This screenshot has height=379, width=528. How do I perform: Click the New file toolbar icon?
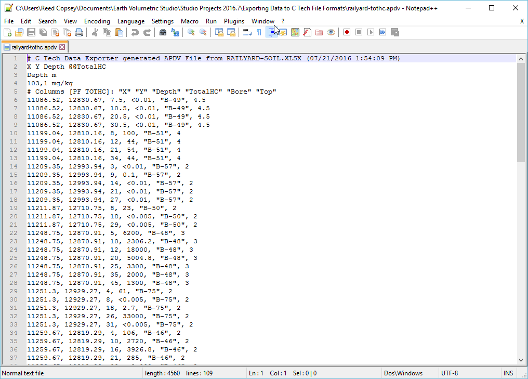click(x=7, y=32)
